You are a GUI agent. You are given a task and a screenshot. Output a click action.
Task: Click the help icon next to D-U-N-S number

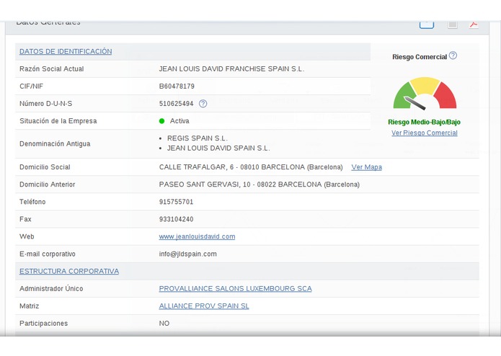[x=203, y=104]
